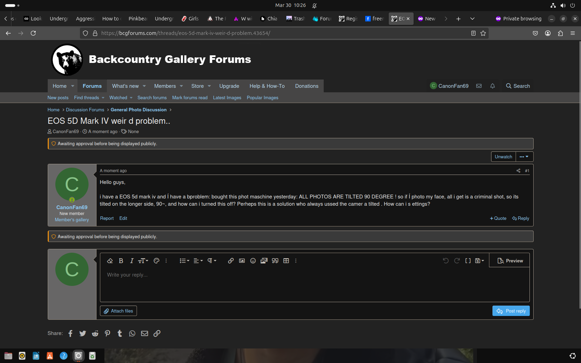Image resolution: width=581 pixels, height=363 pixels.
Task: Open system volume indicator
Action: coord(563,5)
